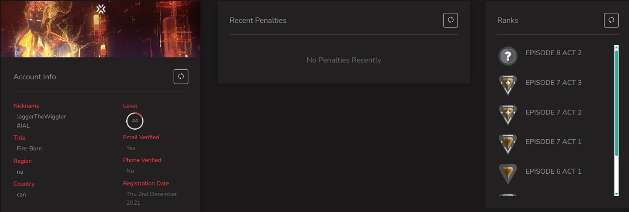
Task: Click the registration date value
Action: pos(151,199)
